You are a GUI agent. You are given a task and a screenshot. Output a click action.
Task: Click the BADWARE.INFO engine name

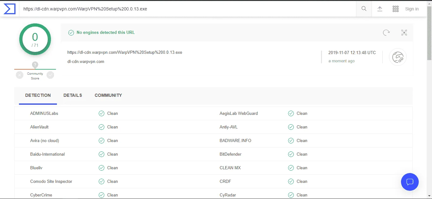pos(236,140)
